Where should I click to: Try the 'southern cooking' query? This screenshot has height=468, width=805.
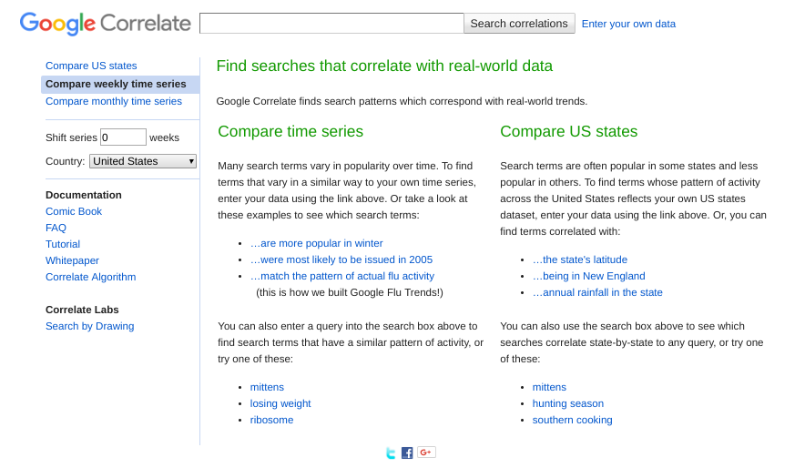click(572, 420)
